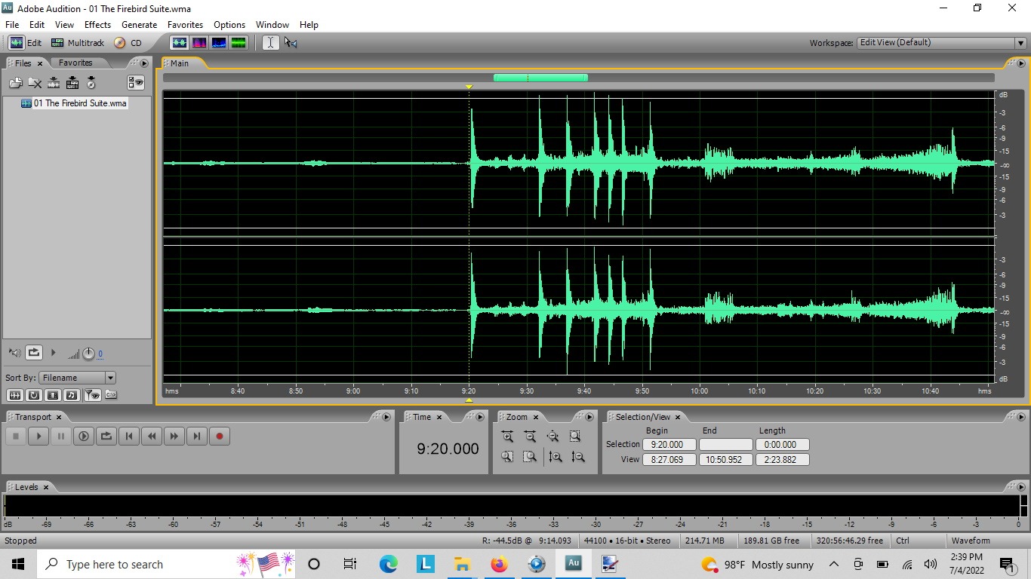The height and width of the screenshot is (579, 1031).
Task: Click Zoom Out Vertically icon
Action: coord(578,457)
